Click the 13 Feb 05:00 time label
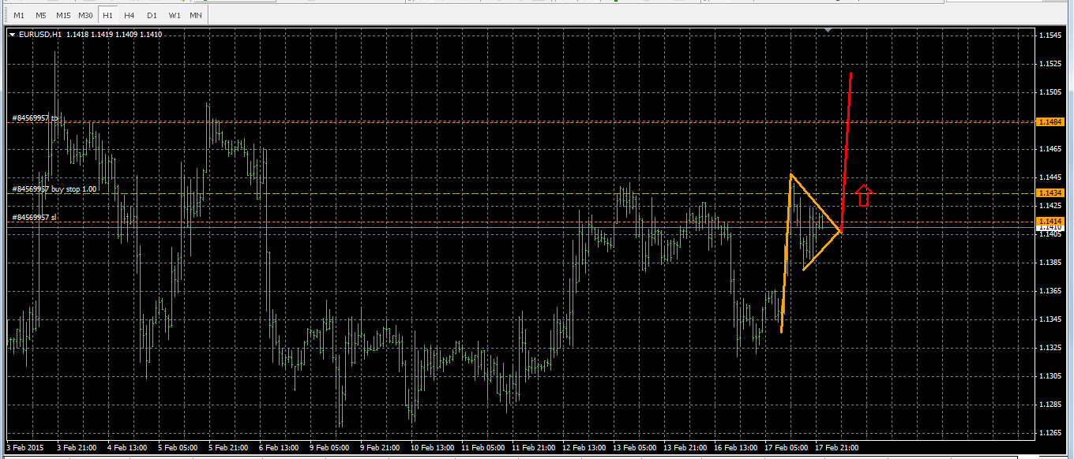 point(634,447)
